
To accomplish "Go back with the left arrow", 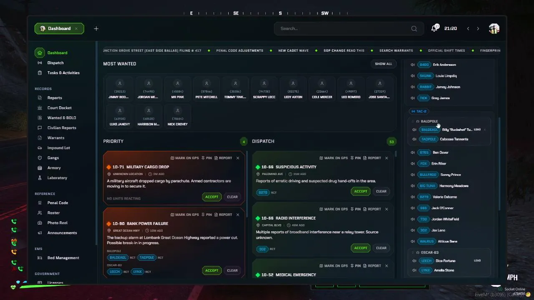I will 468,29.
